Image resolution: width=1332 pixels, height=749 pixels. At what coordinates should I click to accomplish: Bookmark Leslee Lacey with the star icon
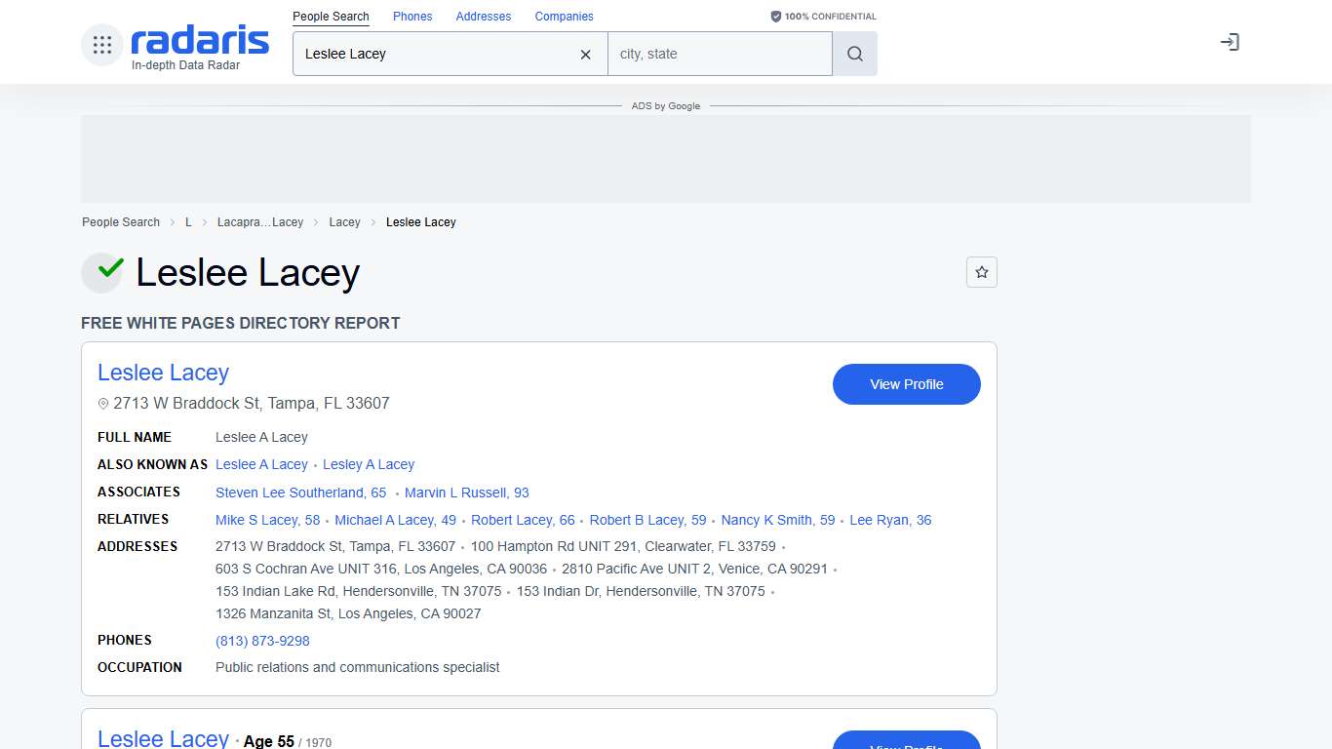tap(981, 272)
